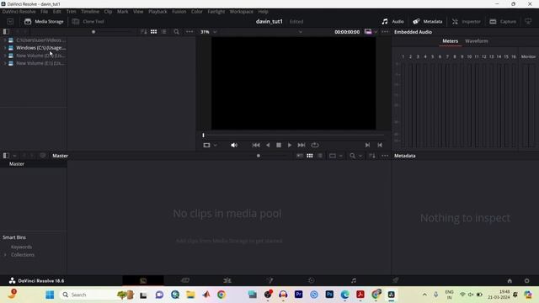Select media pool list view
The height and width of the screenshot is (303, 539).
320,156
